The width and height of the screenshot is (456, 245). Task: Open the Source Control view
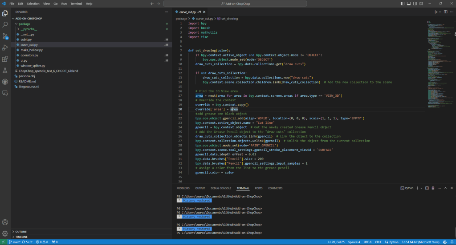5,36
